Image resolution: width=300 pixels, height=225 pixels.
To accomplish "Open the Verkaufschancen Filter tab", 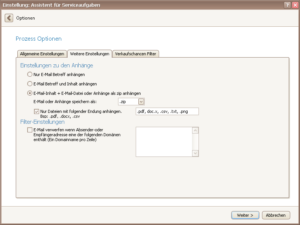I will (136, 54).
